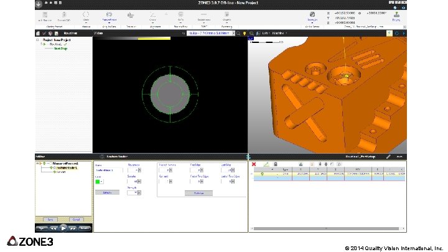The image size is (448, 252).
Task: Click the Save button in editor
Action: 50,220
